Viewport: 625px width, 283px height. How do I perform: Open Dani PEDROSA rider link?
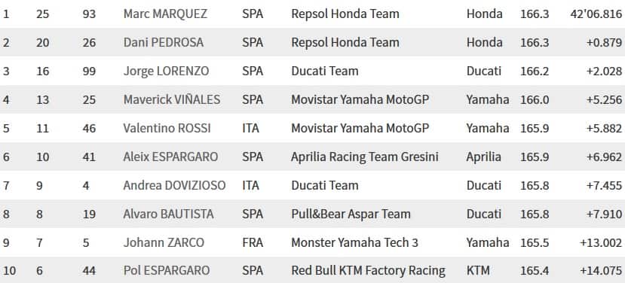164,43
